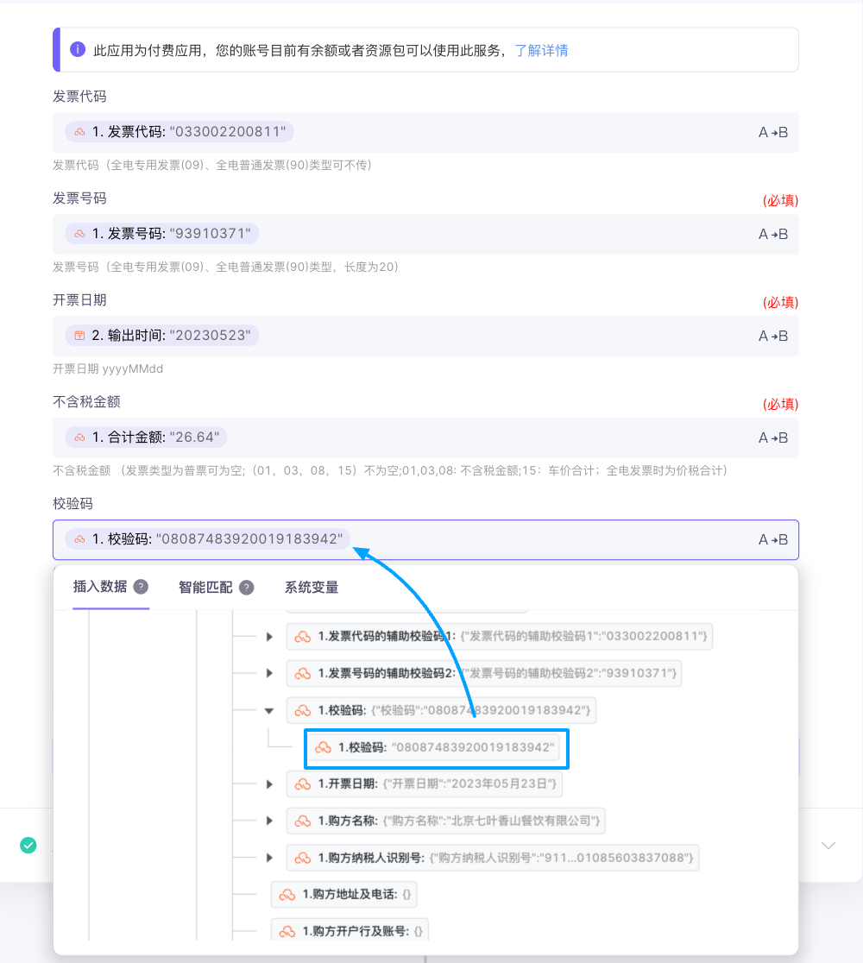
Task: Click cloud icon of 发票号码的辅助校验码2 row
Action: (x=303, y=674)
